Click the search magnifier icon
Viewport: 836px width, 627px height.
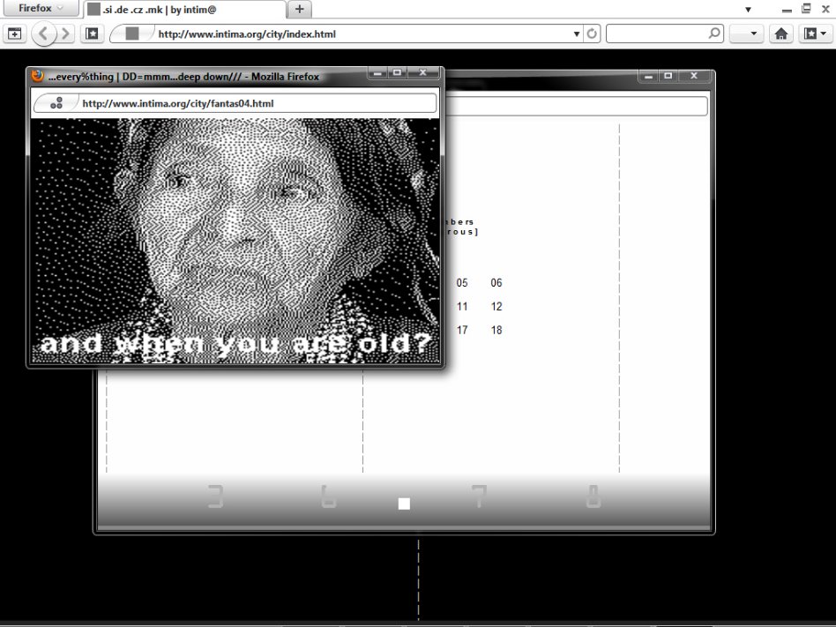pos(714,34)
